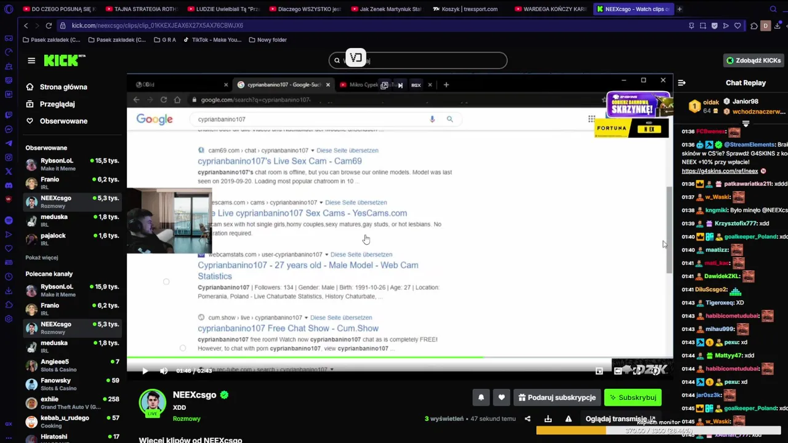The height and width of the screenshot is (443, 788).
Task: Open a new browser tab with plus
Action: [679, 9]
